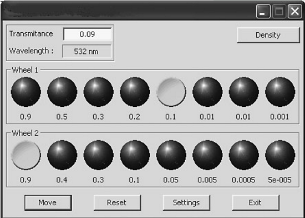Select the Wheel 1 filter labeled 0.5
Image resolution: width=305 pixels, height=218 pixels.
point(62,92)
